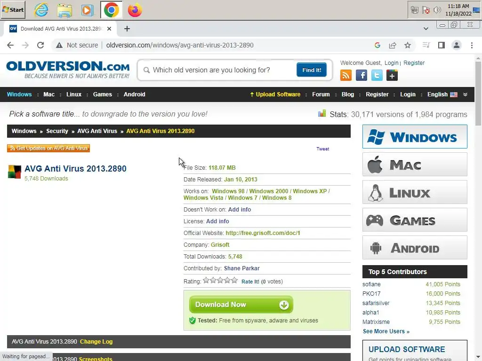The width and height of the screenshot is (482, 361).
Task: Click the volume speaker tray icon
Action: point(437,10)
